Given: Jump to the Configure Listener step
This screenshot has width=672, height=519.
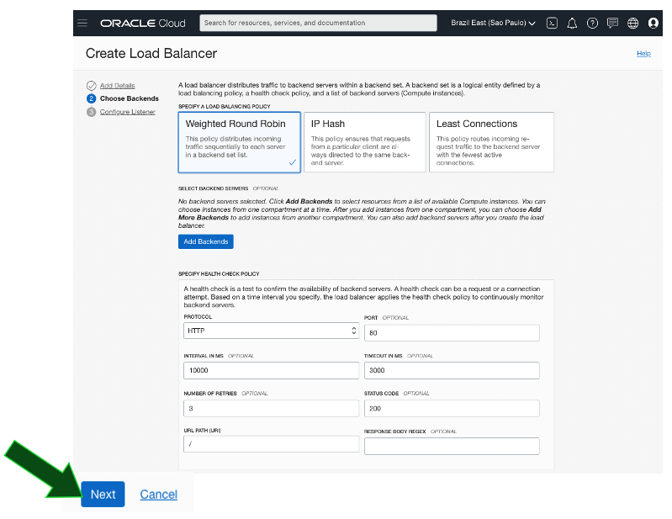Looking at the screenshot, I should [127, 112].
